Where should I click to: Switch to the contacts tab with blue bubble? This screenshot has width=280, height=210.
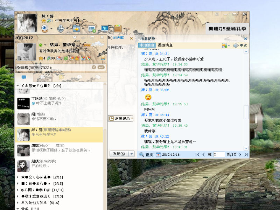click(x=24, y=77)
